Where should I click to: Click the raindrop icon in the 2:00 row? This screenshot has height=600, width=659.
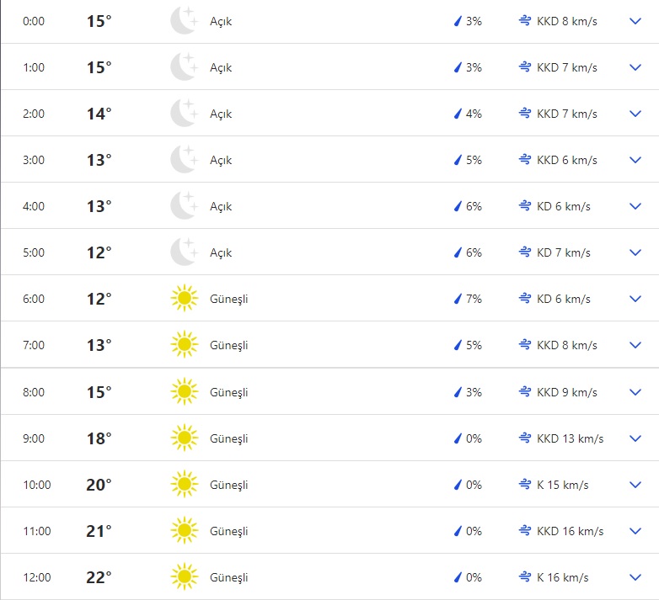coord(458,114)
